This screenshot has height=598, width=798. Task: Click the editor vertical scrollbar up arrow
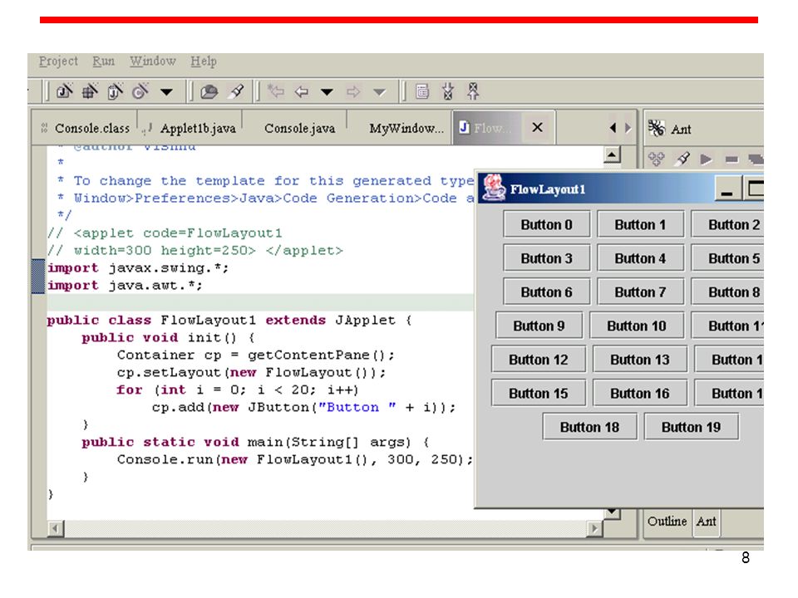pos(612,154)
